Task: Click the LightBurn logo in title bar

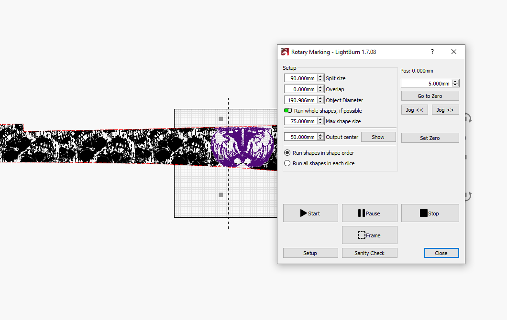Action: pos(285,52)
